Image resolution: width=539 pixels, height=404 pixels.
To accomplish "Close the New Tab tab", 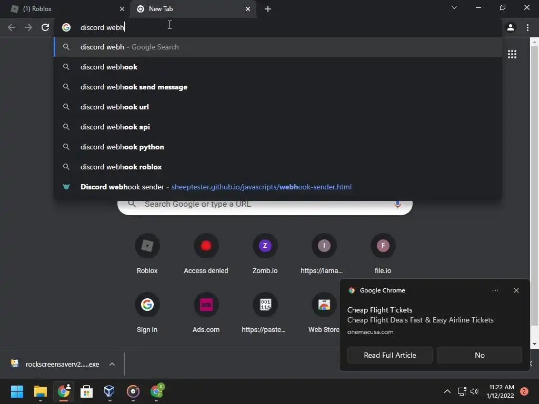I will [248, 9].
